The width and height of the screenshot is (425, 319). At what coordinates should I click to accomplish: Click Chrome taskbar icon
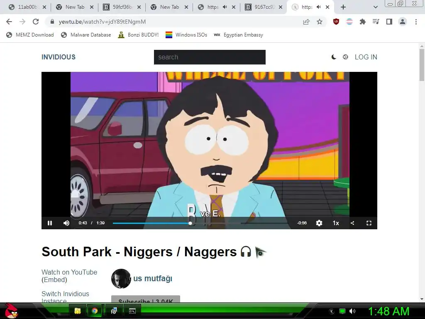95,311
